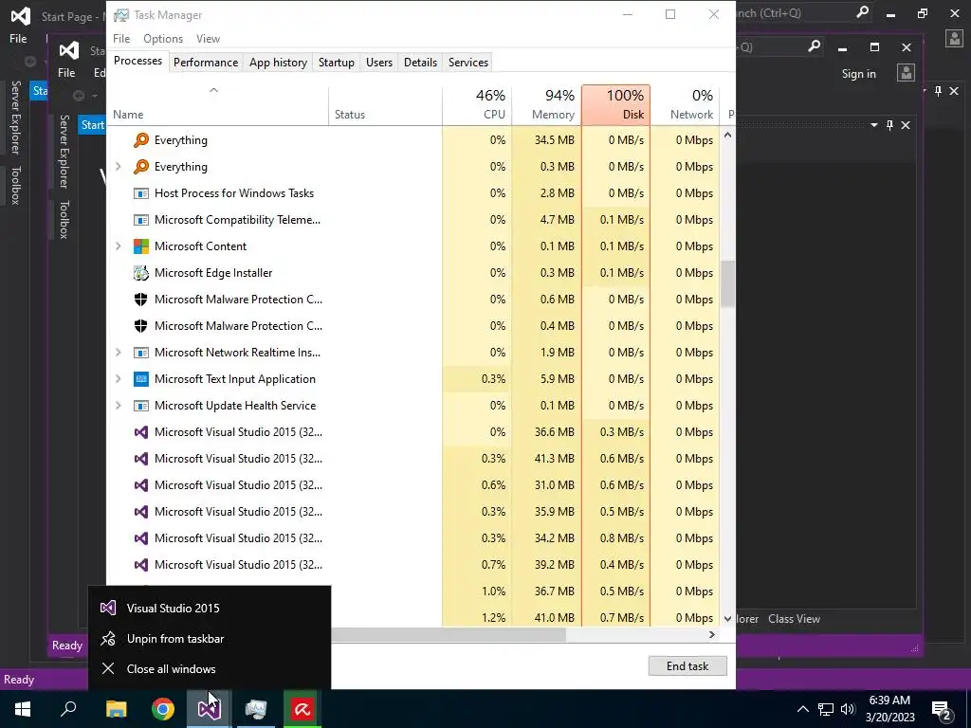Sort processes by the Network column
971x728 pixels.
click(685, 104)
